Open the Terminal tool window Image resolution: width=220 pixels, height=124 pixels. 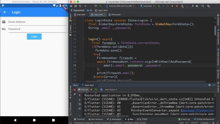(79, 119)
